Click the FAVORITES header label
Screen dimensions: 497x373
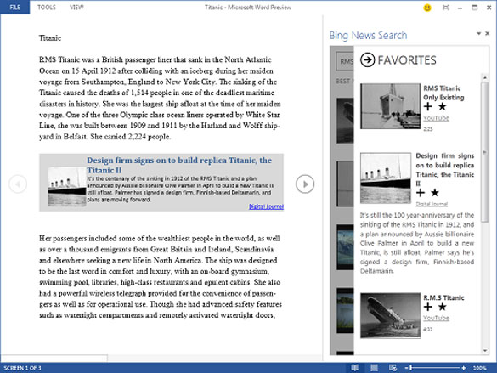point(407,60)
